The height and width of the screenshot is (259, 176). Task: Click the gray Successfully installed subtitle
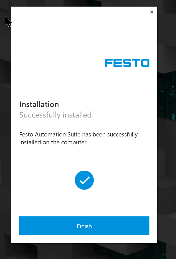(55, 115)
